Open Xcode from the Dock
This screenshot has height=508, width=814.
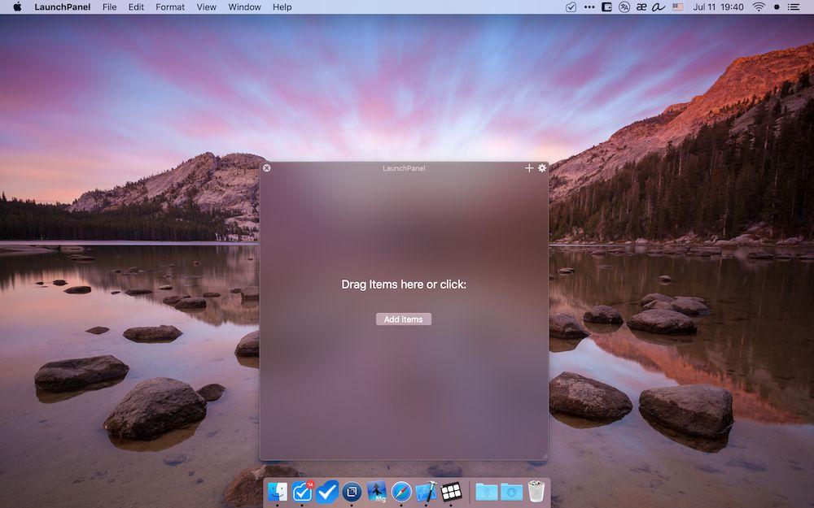427,492
